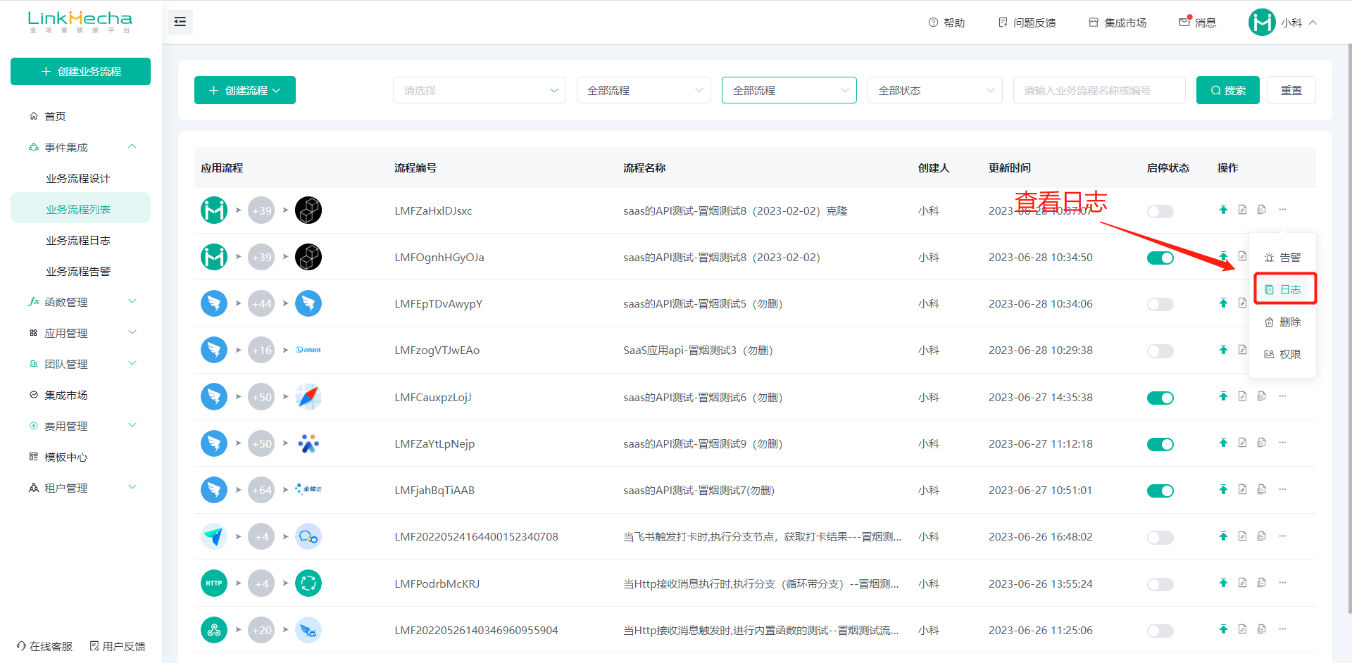Viewport: 1352px width, 663px height.
Task: Open more actions for LMFjahBqTiAAB row
Action: 1282,489
